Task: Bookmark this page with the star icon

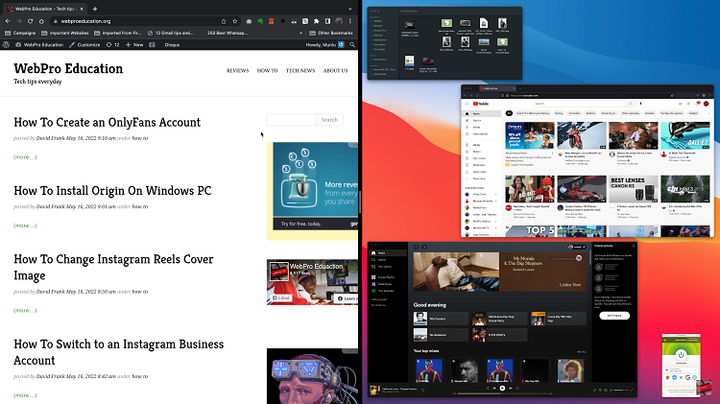Action: click(235, 21)
